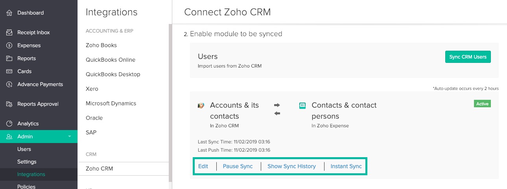This screenshot has height=189, width=507.
Task: Click the Analytics pie chart icon
Action: coord(9,124)
